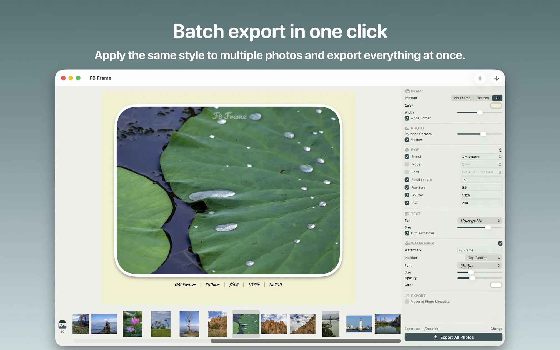Click the frame Color swatch
The height and width of the screenshot is (350, 560).
click(496, 106)
